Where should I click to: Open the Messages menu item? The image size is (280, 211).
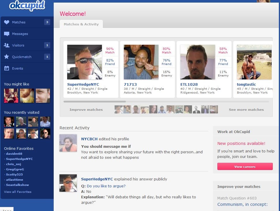pyautogui.click(x=20, y=34)
